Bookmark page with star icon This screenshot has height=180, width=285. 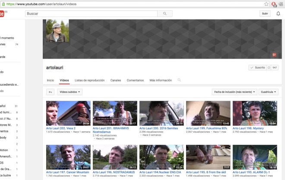(x=266, y=4)
